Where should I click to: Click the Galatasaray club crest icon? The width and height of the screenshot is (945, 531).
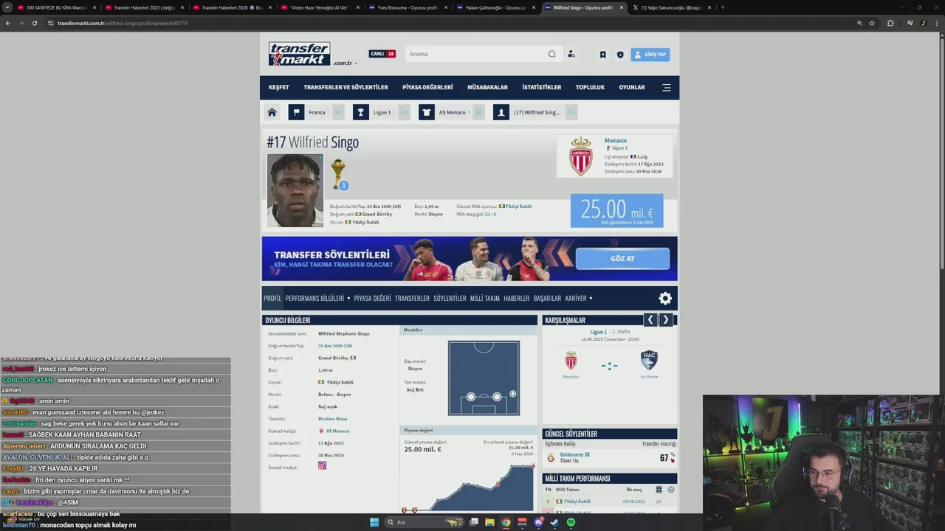[x=551, y=458]
